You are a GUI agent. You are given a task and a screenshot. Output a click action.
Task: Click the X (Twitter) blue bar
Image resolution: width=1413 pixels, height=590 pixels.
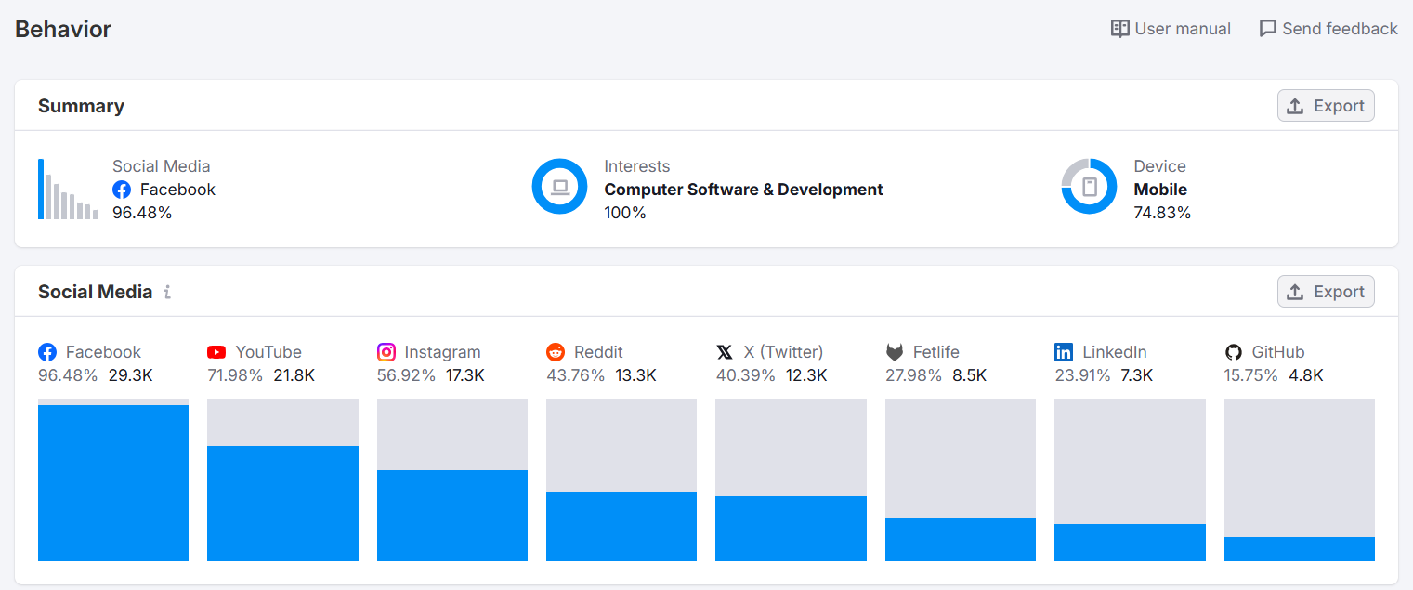click(x=791, y=529)
